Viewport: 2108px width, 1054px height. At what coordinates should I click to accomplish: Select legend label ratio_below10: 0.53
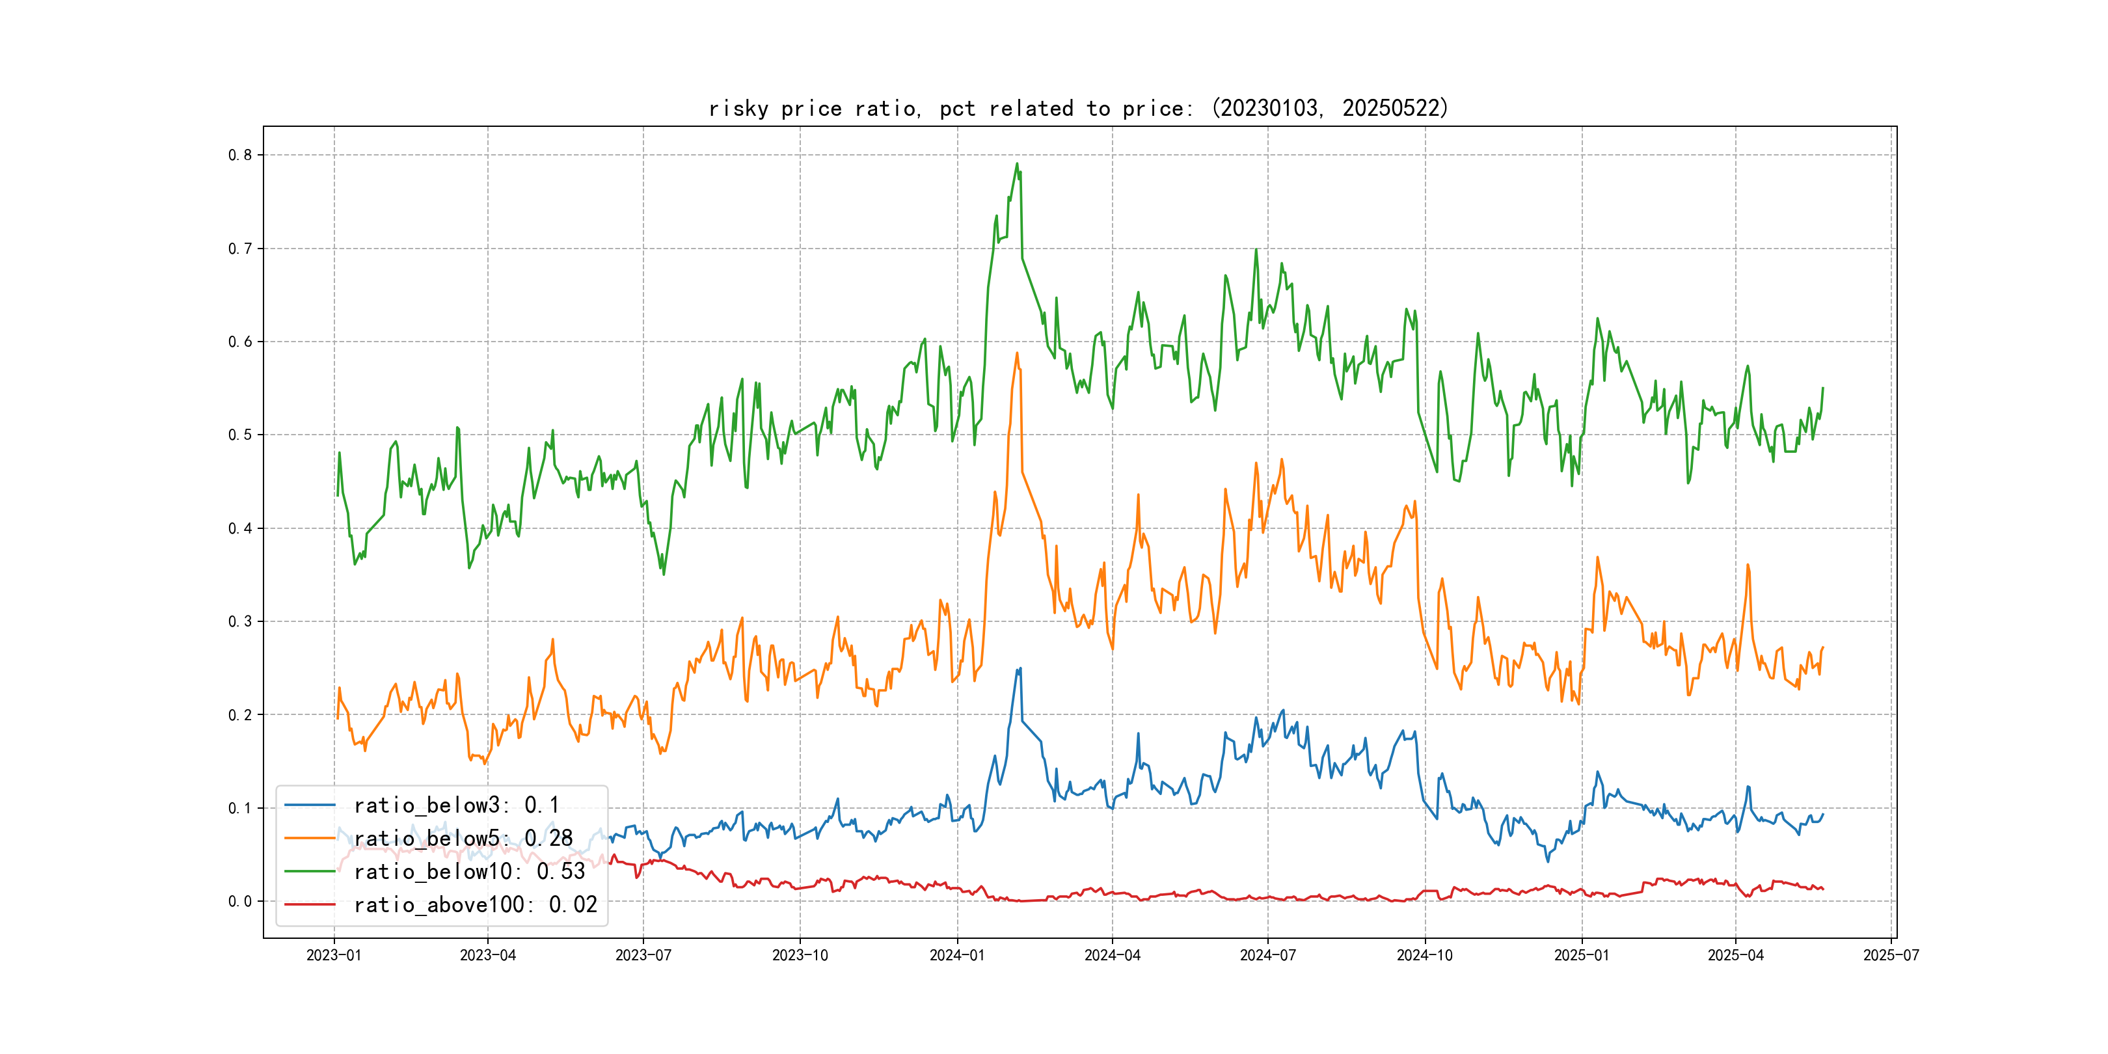tap(470, 872)
